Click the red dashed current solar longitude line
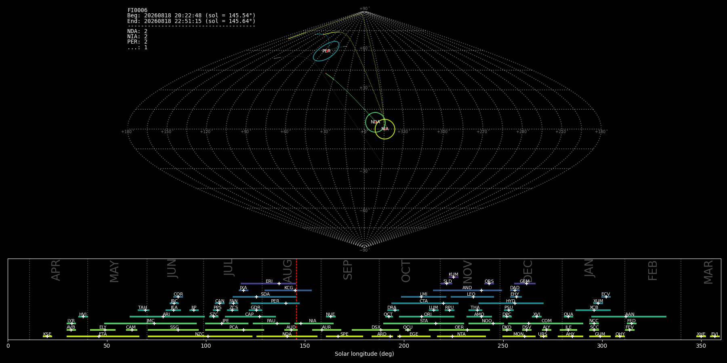This screenshot has width=727, height=363. coord(296,299)
